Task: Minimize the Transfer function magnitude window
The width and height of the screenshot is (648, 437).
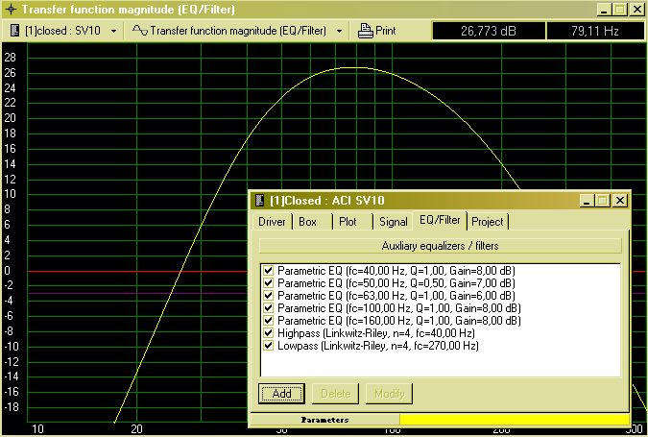Action: (604, 9)
